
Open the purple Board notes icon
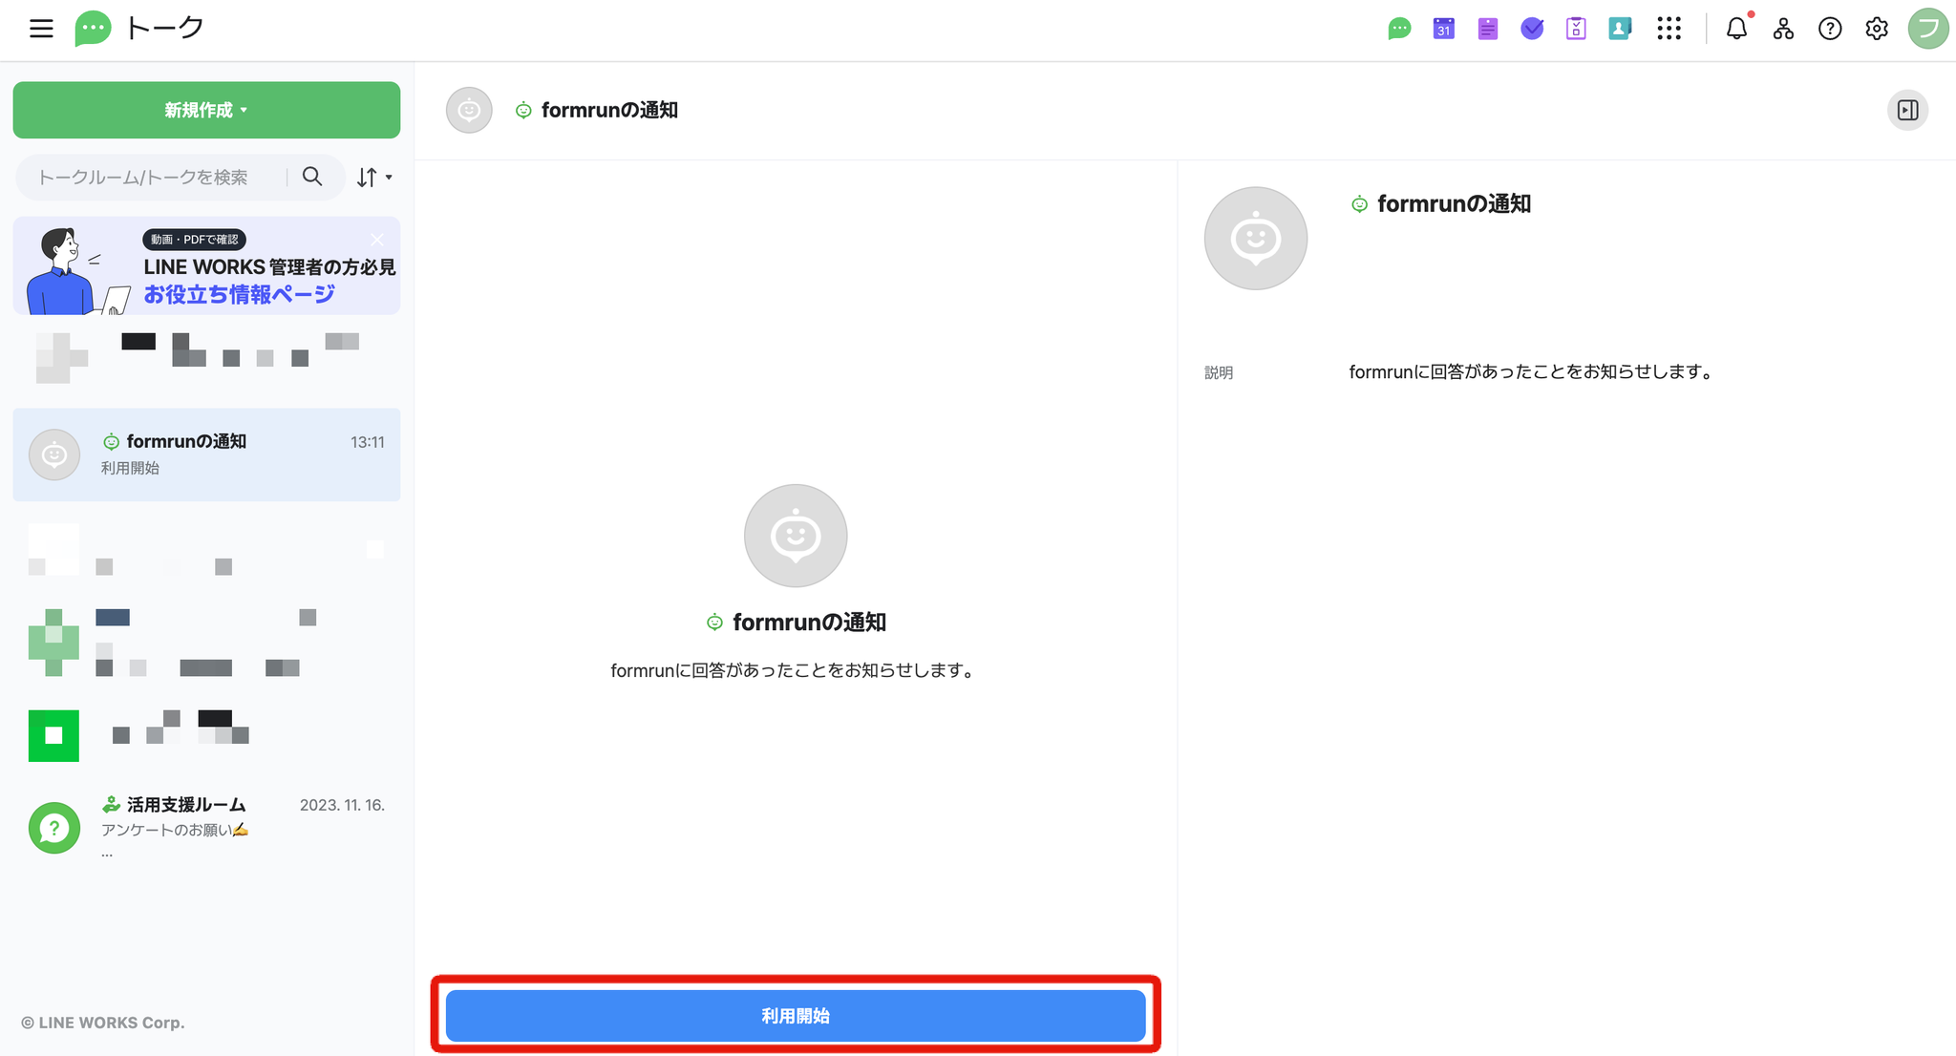(x=1487, y=29)
